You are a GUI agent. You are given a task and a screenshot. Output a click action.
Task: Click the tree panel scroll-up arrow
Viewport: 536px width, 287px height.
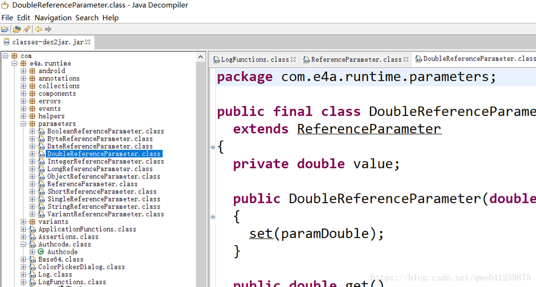click(x=201, y=57)
